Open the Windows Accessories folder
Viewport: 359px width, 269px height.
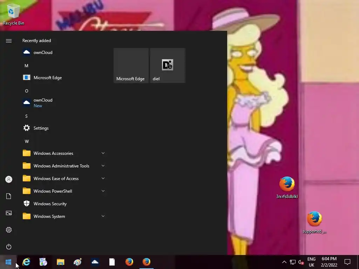point(64,153)
